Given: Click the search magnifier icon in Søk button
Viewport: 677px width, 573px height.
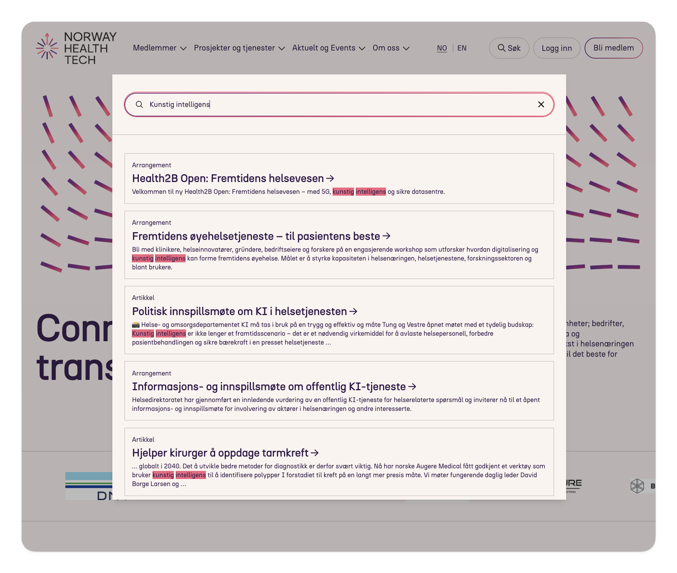Looking at the screenshot, I should [x=501, y=48].
